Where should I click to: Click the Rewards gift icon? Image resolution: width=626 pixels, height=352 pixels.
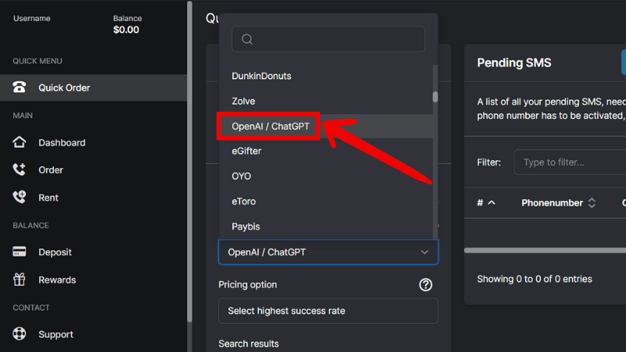[x=19, y=279]
